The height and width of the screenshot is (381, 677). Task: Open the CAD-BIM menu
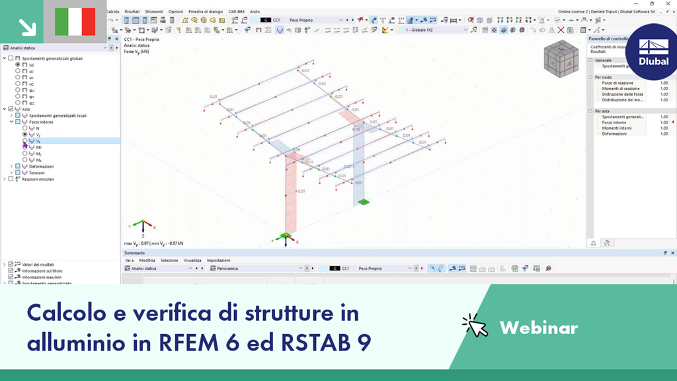(236, 12)
